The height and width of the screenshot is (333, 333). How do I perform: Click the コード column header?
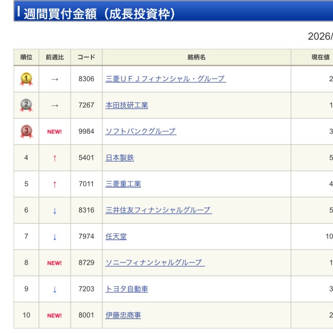pos(87,57)
